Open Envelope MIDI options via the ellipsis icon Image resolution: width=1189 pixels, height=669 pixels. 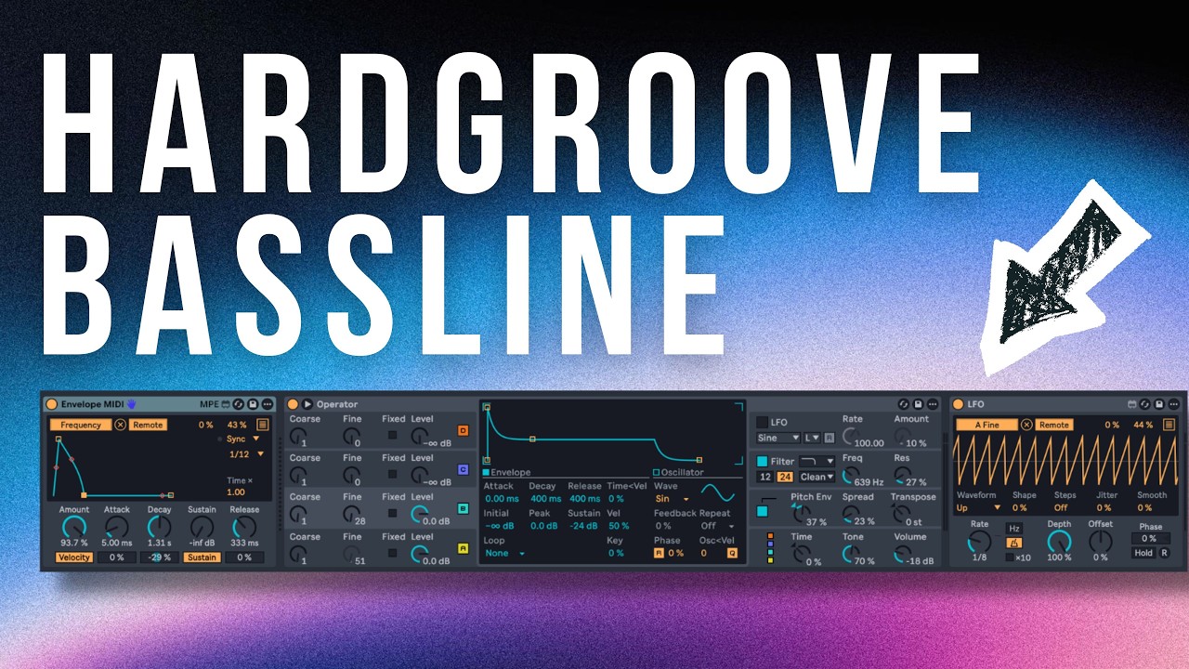268,404
